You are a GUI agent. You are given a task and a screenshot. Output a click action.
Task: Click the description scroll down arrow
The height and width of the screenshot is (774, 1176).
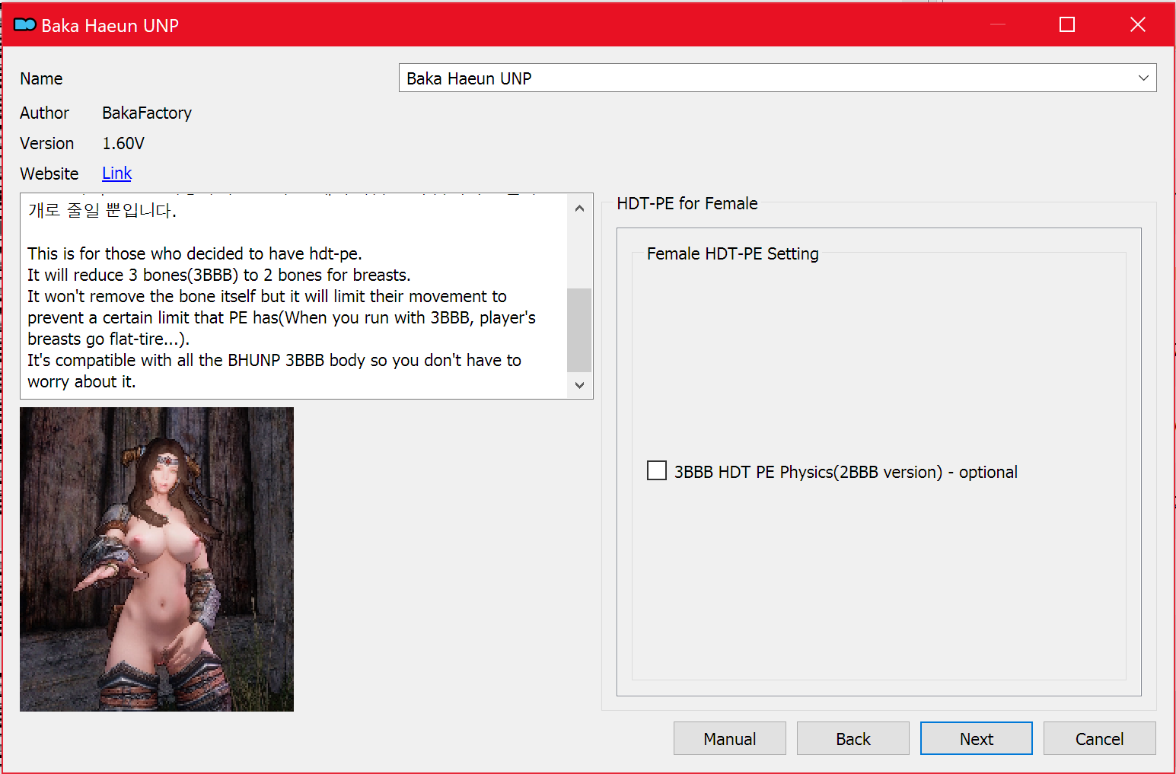pos(579,385)
